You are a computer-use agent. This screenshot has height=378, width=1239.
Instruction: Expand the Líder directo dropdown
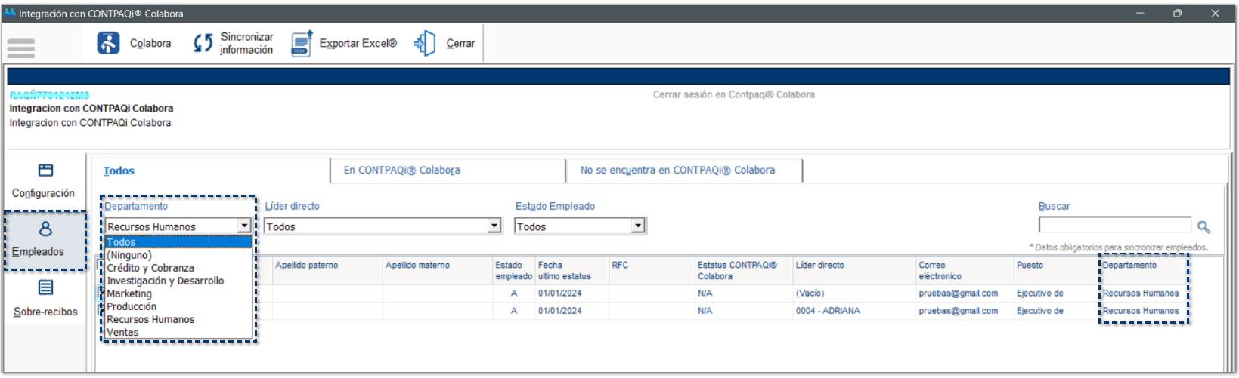click(494, 226)
